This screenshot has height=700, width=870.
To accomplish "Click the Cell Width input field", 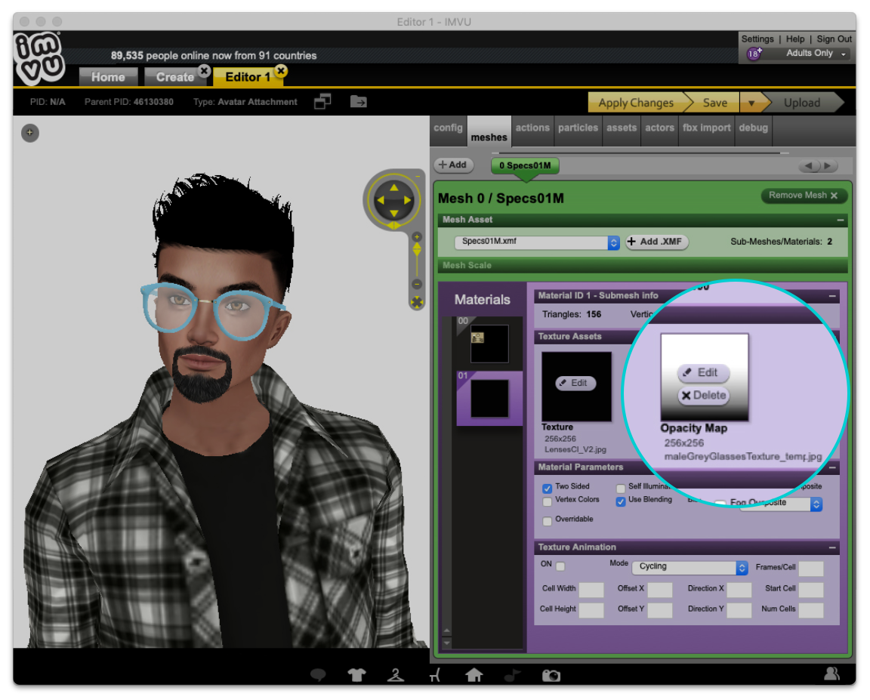I will (x=591, y=590).
